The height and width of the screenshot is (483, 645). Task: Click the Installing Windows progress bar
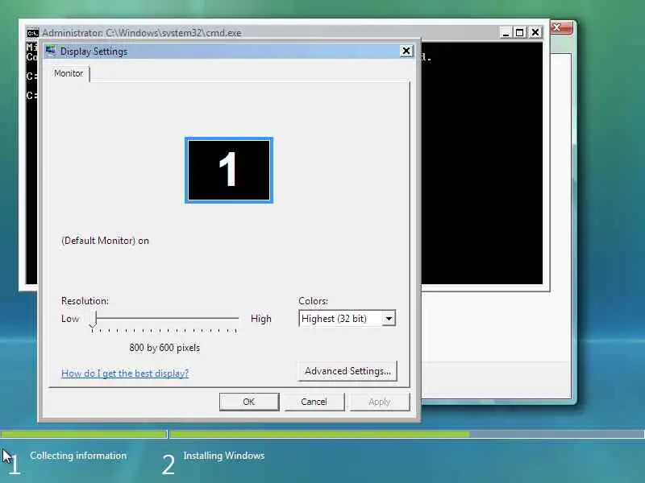point(407,434)
